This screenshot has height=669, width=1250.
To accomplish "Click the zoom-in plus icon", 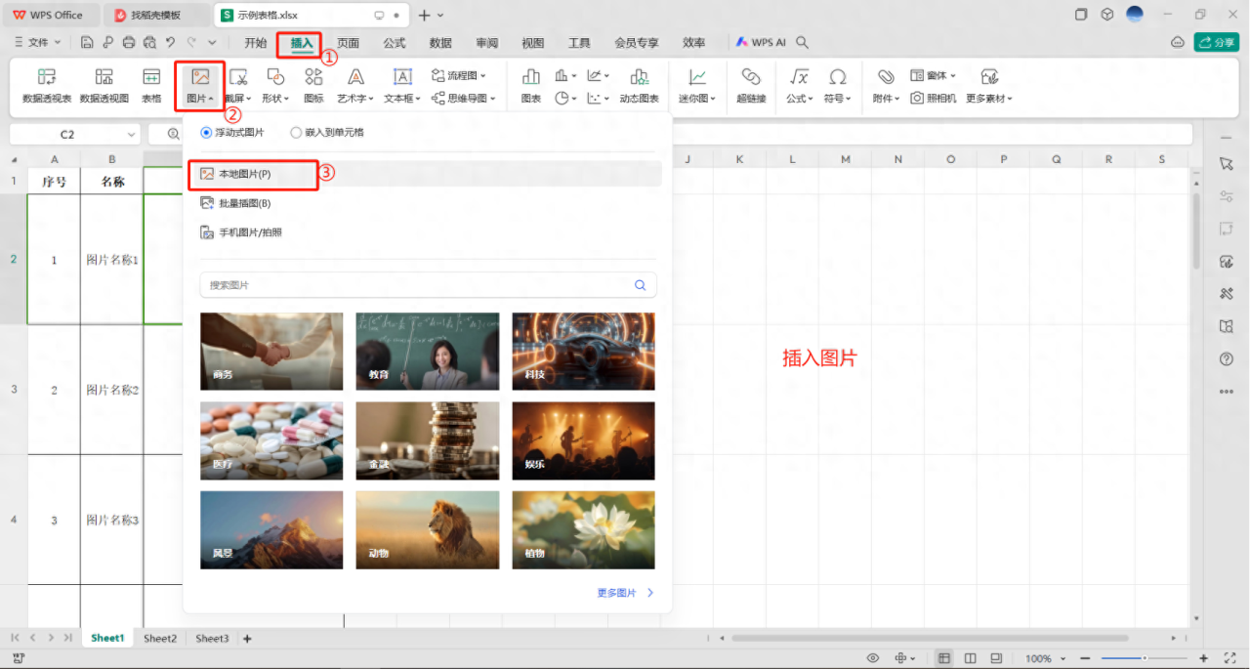I will [1203, 658].
